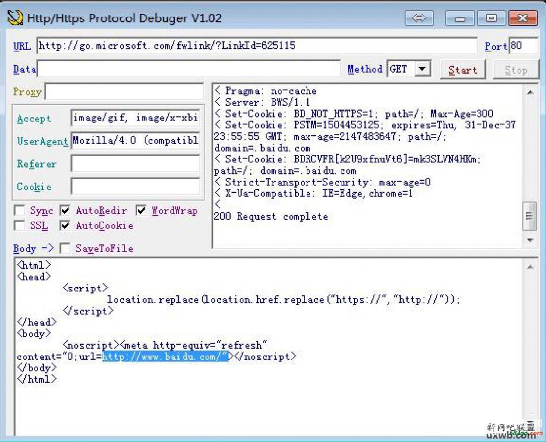The image size is (546, 442).
Task: Maximize the Protocol Debuger window
Action: tap(491, 18)
